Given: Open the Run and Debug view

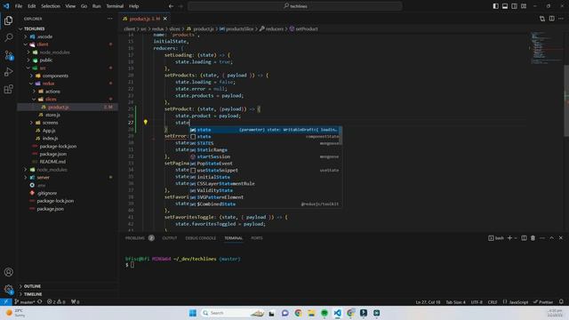Looking at the screenshot, I should [8, 72].
